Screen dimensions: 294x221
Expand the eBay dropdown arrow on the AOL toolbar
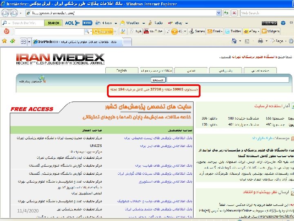coord(187,23)
